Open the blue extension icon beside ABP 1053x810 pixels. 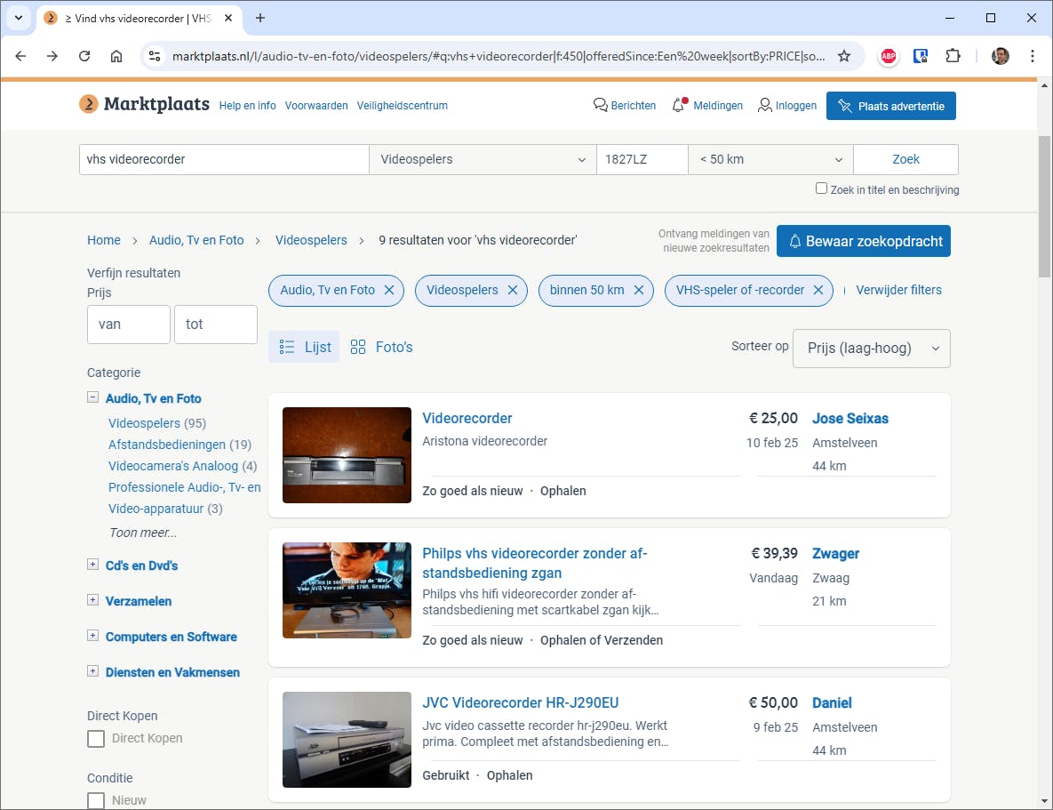(x=920, y=56)
